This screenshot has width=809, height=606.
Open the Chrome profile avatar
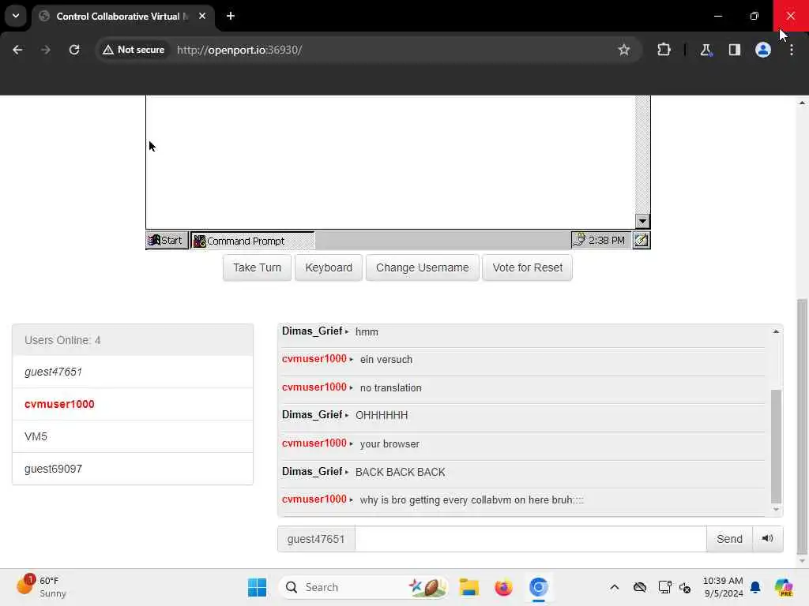pos(763,50)
